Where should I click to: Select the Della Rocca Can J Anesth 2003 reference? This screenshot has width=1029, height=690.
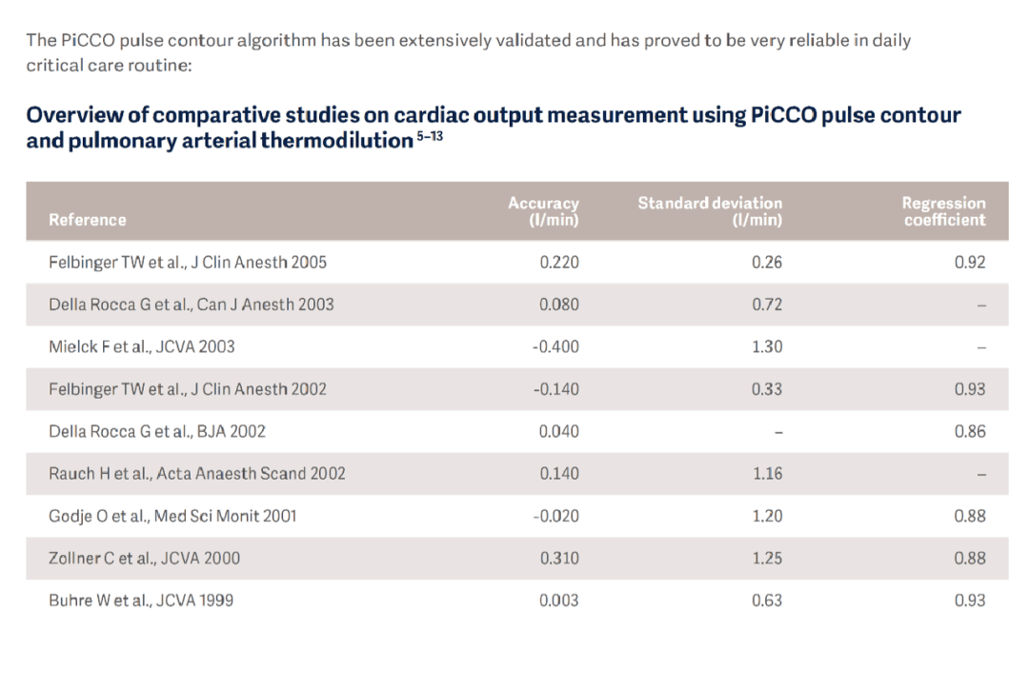click(192, 305)
